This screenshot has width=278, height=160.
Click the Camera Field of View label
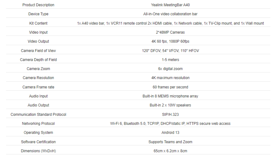(38, 51)
